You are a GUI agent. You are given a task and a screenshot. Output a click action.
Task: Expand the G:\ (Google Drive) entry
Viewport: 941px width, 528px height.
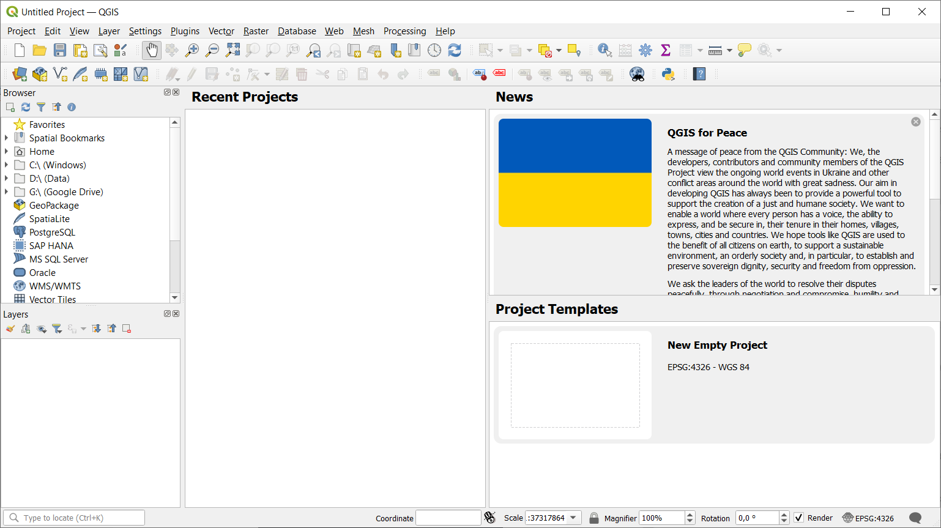7,192
